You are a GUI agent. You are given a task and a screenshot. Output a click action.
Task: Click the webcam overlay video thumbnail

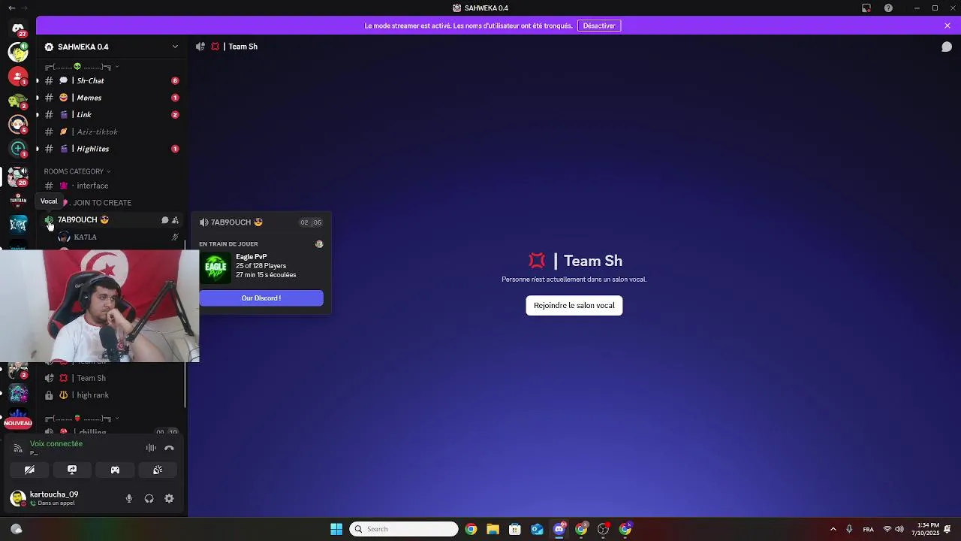100,306
